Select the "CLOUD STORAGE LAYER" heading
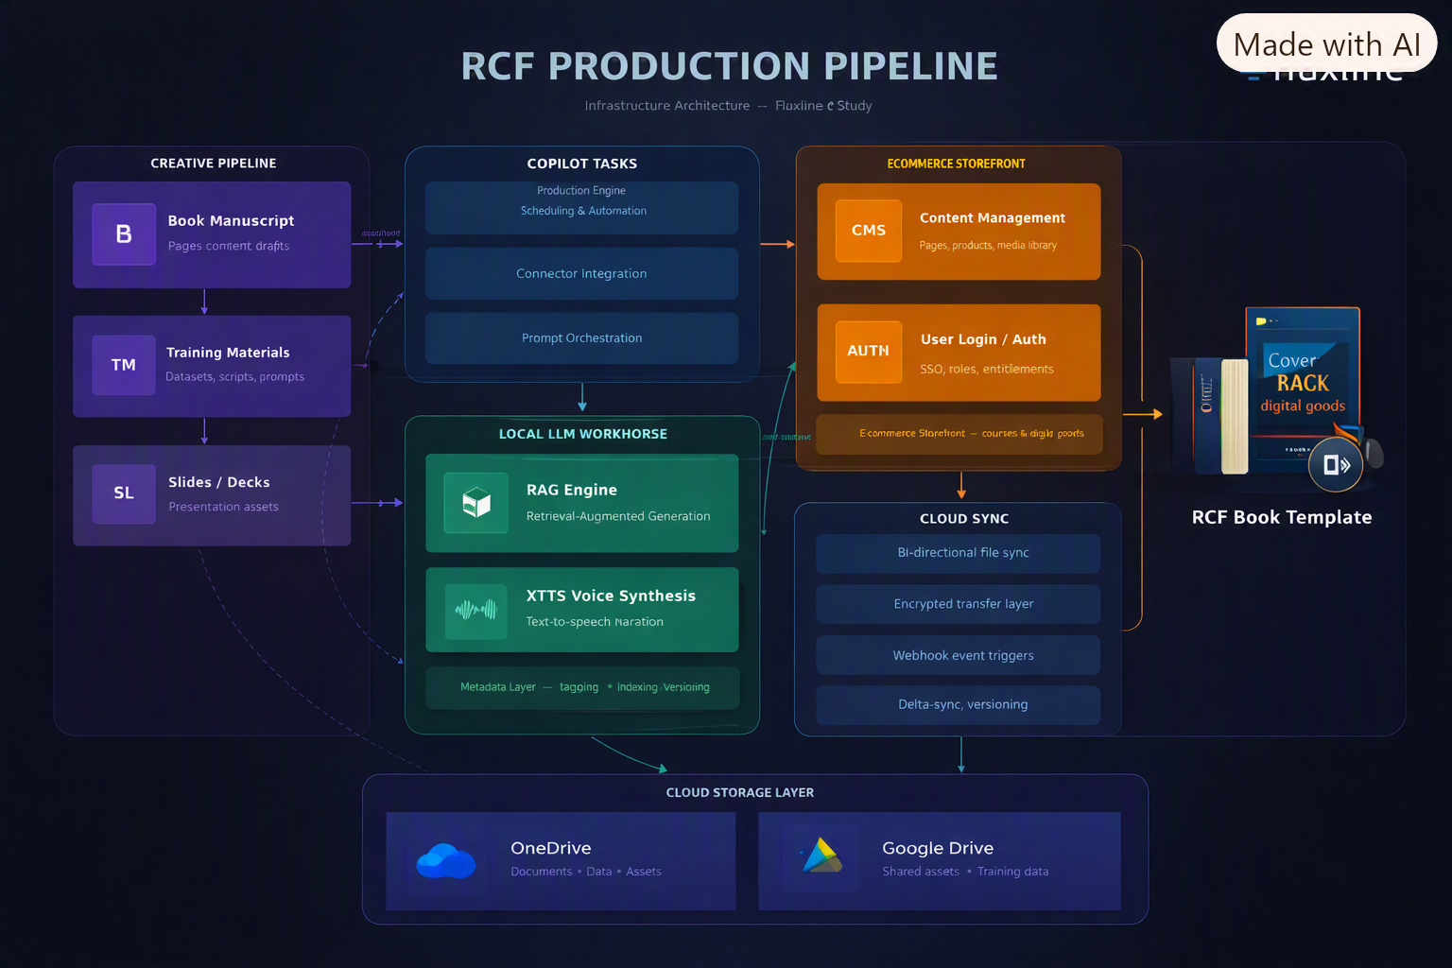 740,793
